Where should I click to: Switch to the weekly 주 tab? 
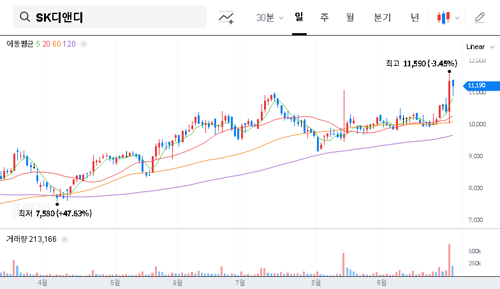(x=324, y=18)
